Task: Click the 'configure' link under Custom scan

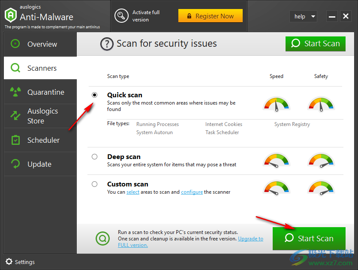Action: click(192, 192)
